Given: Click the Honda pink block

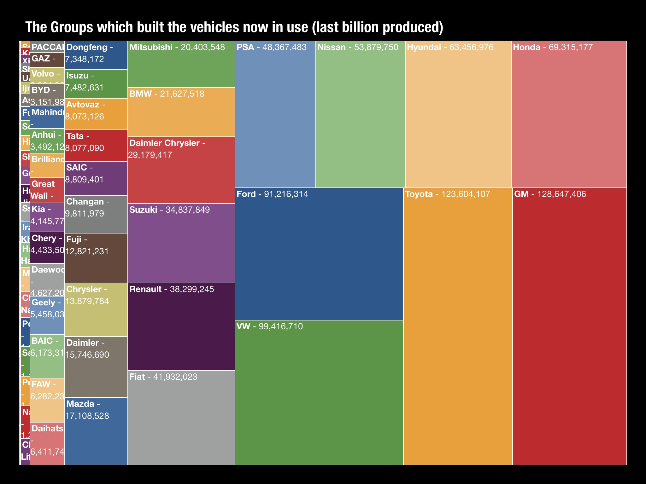Looking at the screenshot, I should coord(569,114).
